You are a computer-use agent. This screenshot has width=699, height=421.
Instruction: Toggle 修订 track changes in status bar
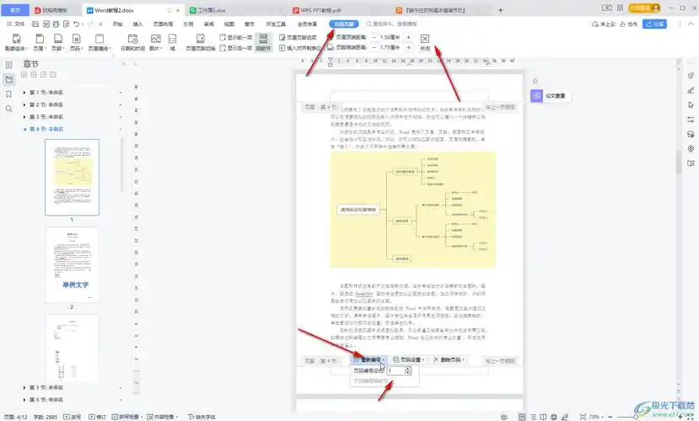(x=97, y=417)
